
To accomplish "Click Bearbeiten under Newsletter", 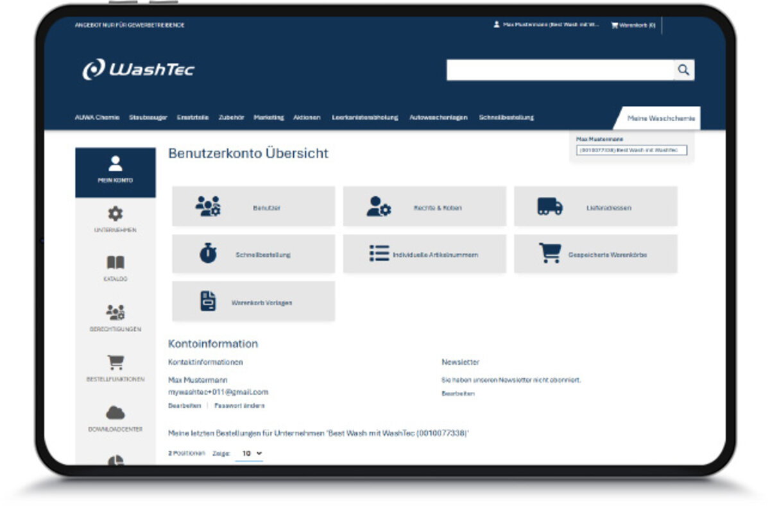I will 458,393.
